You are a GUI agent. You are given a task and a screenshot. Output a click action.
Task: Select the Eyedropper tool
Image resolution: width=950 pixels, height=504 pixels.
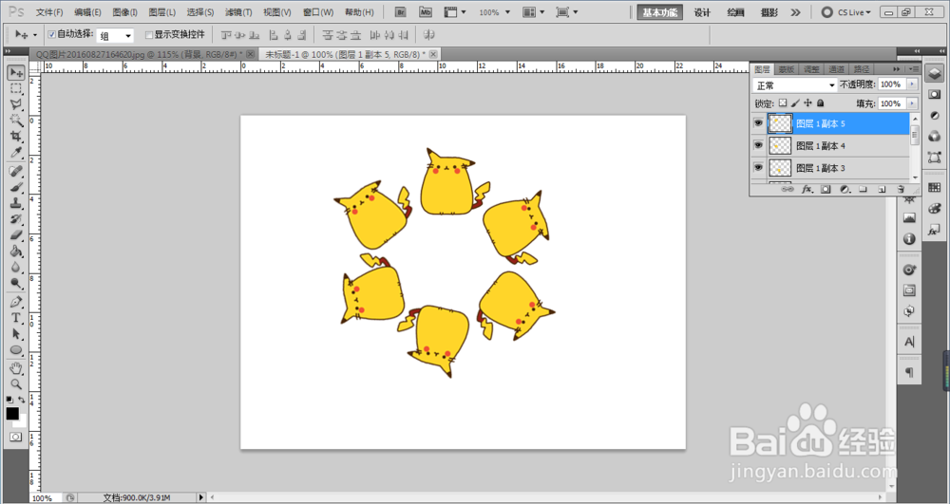pos(16,152)
